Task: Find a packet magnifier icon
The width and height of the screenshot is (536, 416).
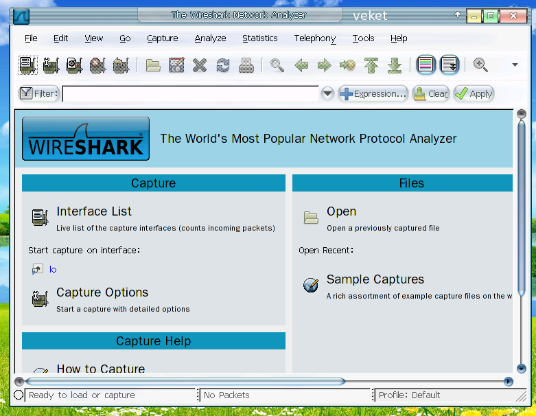Action: tap(277, 65)
